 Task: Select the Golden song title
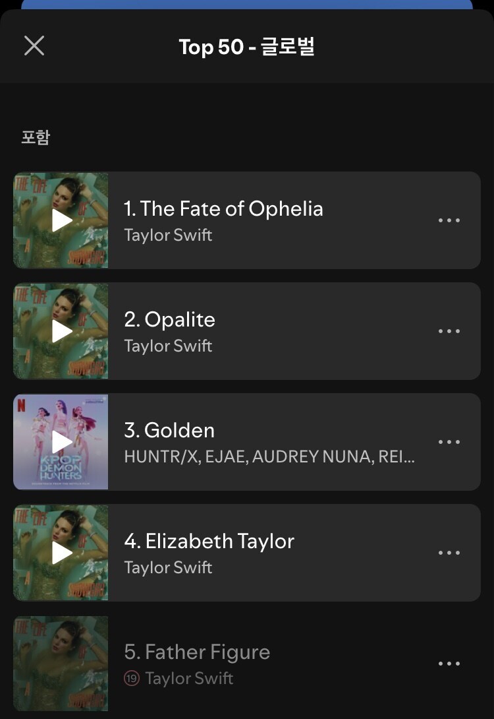click(x=169, y=431)
